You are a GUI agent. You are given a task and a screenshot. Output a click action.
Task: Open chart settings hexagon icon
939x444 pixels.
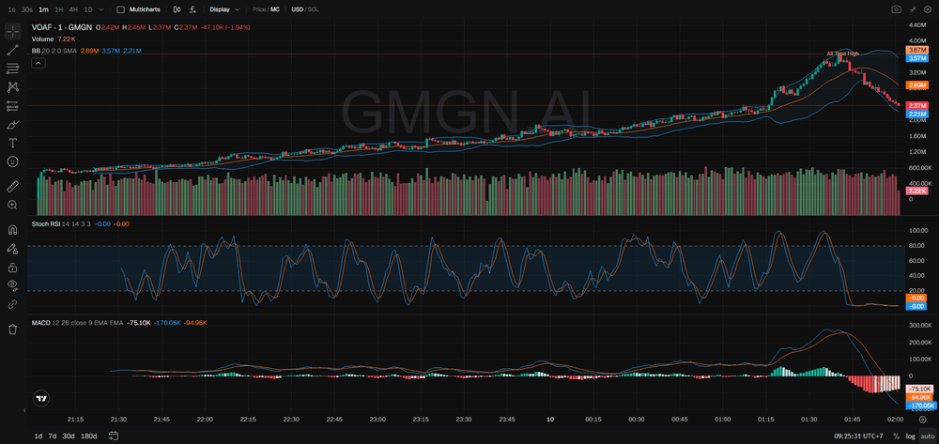tap(930, 9)
